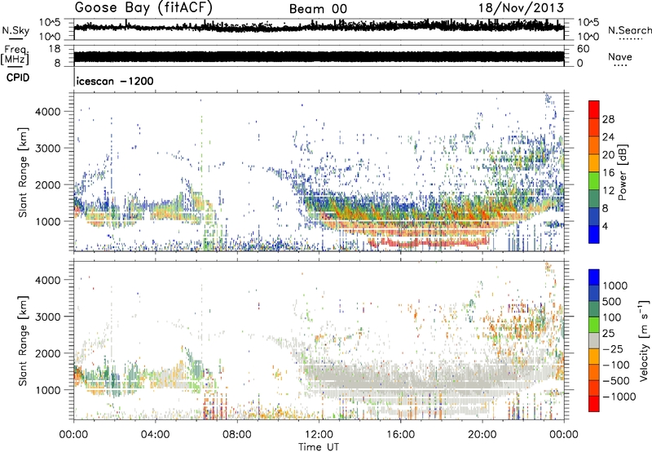The image size is (652, 452).
Task: Click the '16' power color bar label
Action: pyautogui.click(x=608, y=173)
